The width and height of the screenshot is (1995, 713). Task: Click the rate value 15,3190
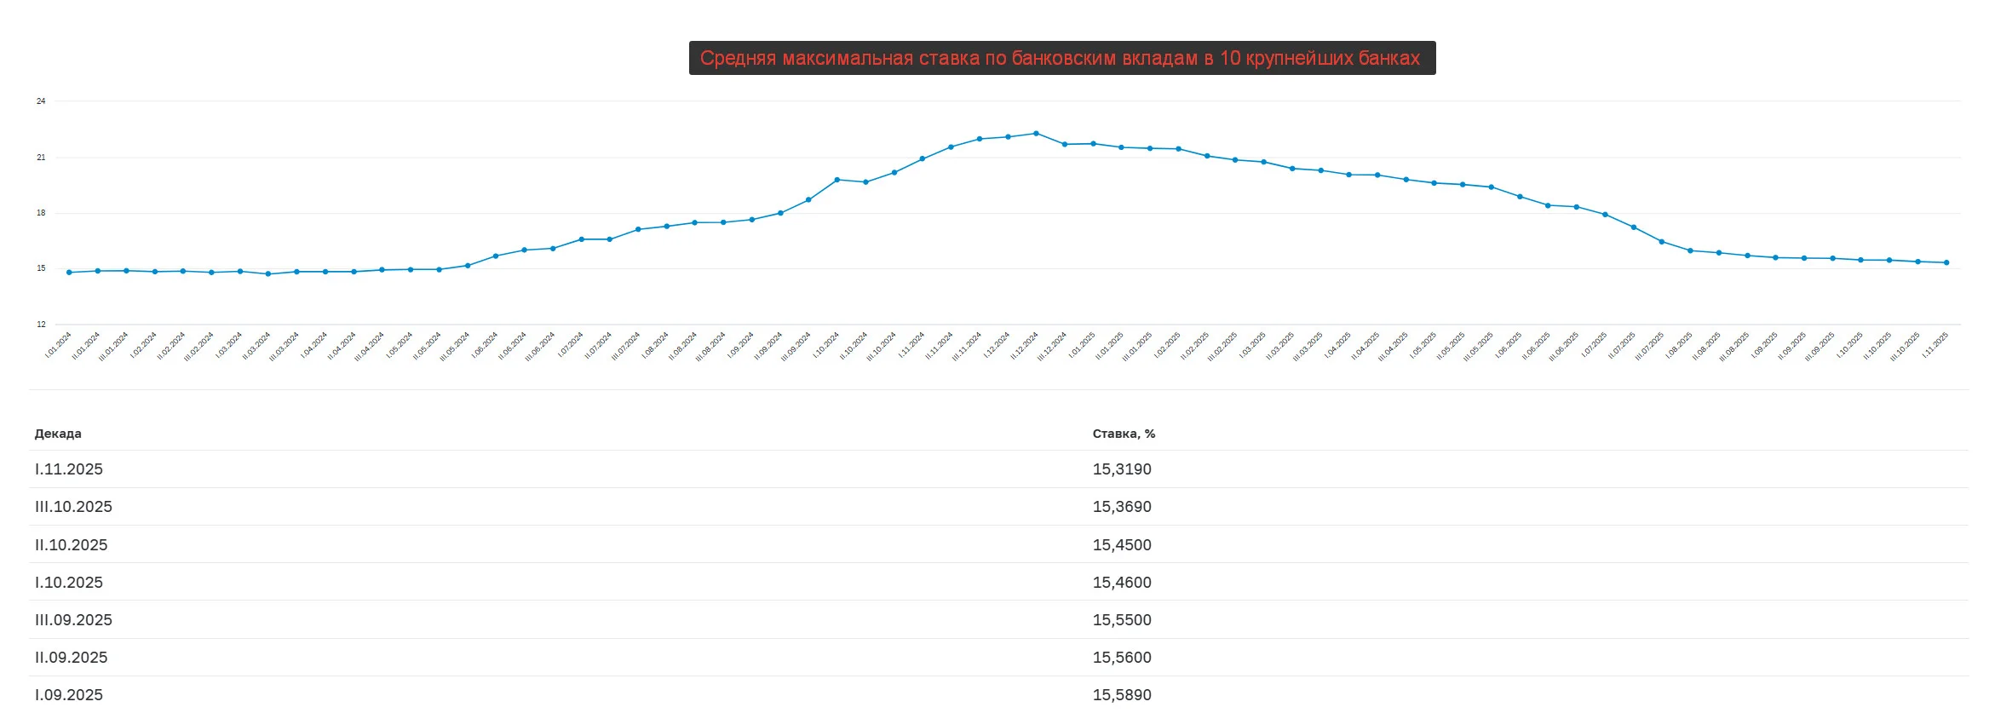(1122, 469)
